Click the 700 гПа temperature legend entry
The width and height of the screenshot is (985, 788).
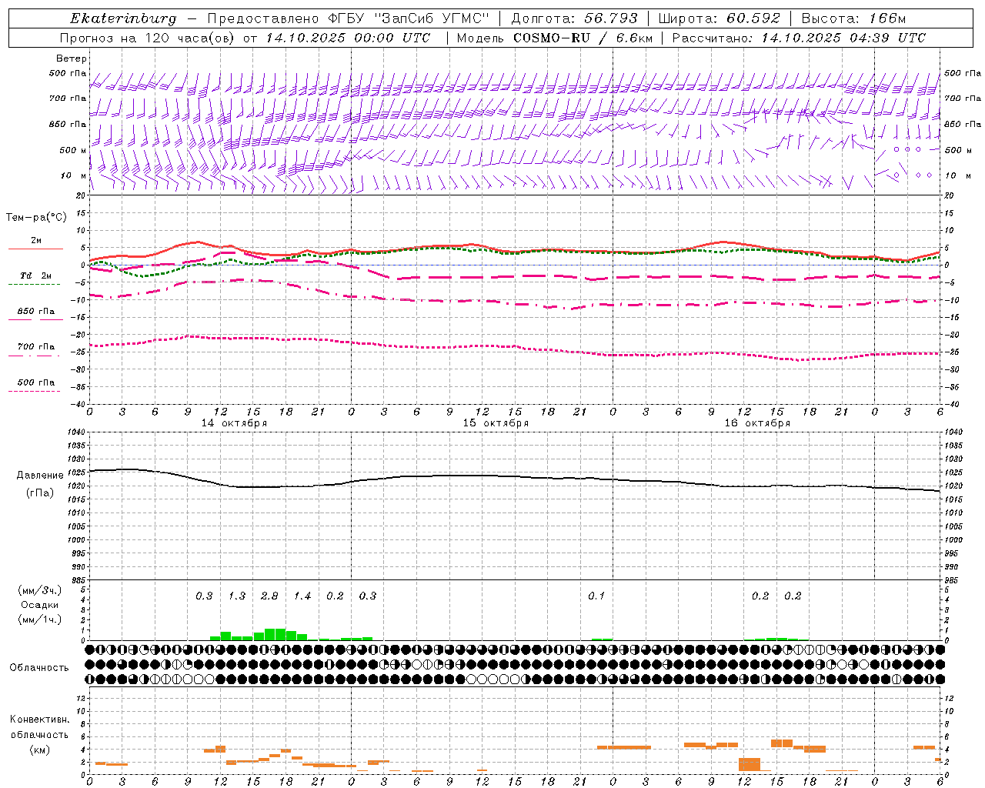pos(36,347)
